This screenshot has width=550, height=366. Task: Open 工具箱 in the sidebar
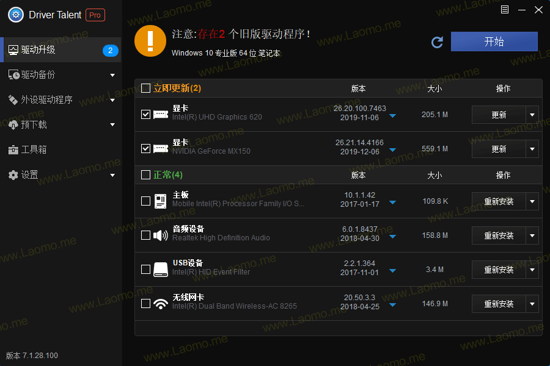[x=61, y=150]
